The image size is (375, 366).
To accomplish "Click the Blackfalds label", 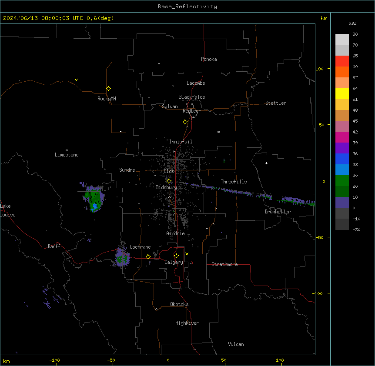I will pyautogui.click(x=192, y=97).
